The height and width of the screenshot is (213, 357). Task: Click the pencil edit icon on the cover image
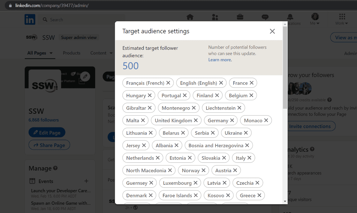click(84, 77)
